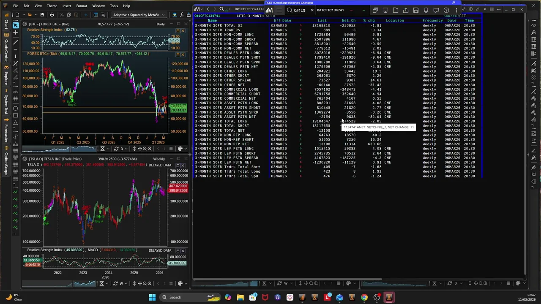The height and width of the screenshot is (304, 541).
Task: Expand the New document dropdown arrow
Action: coord(24,15)
